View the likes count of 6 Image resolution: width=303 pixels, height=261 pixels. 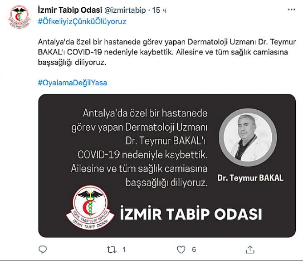[194, 250]
